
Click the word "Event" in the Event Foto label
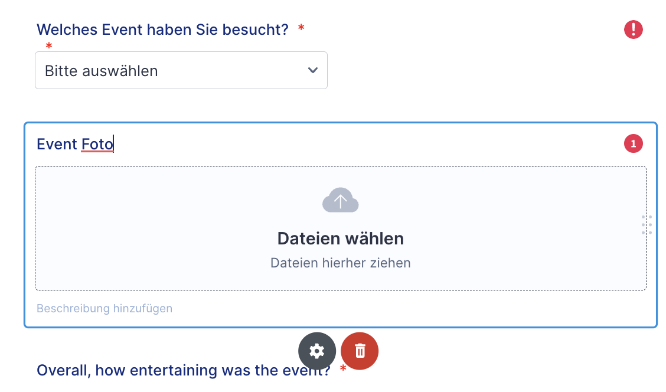pos(57,144)
